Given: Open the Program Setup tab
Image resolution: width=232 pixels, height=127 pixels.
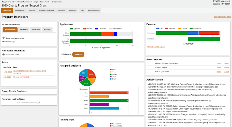Looking at the screenshot, I should [94, 11].
